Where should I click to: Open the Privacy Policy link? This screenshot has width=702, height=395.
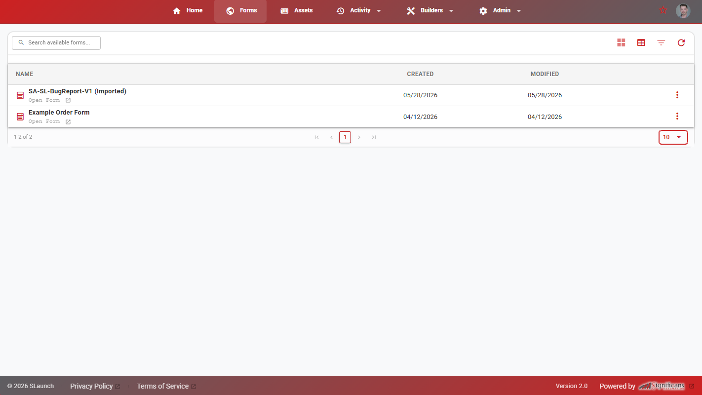(x=91, y=386)
